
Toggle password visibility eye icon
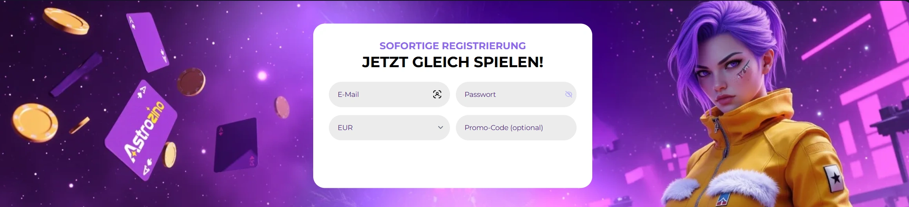[568, 95]
